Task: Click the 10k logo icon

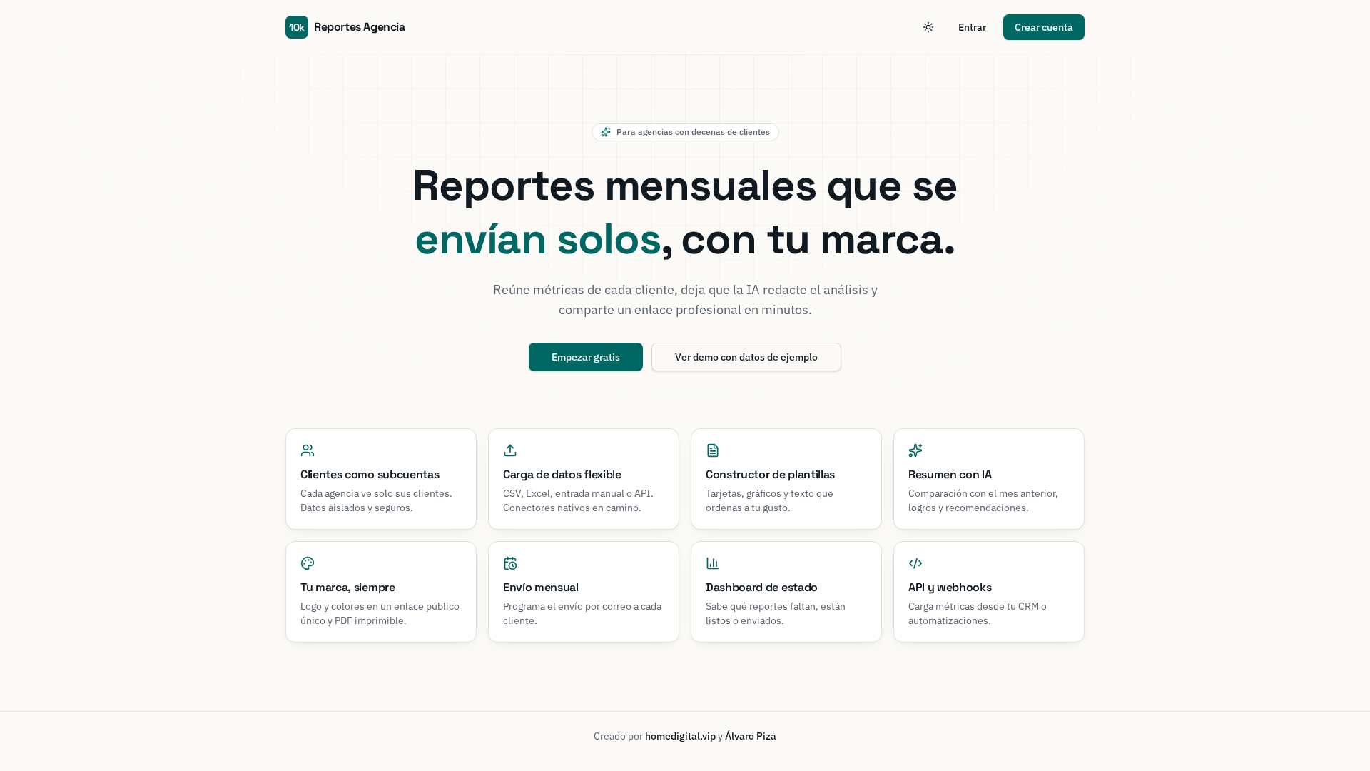Action: [x=297, y=27]
